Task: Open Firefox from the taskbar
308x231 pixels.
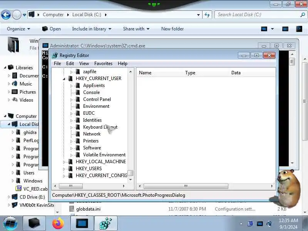Action: click(58, 224)
